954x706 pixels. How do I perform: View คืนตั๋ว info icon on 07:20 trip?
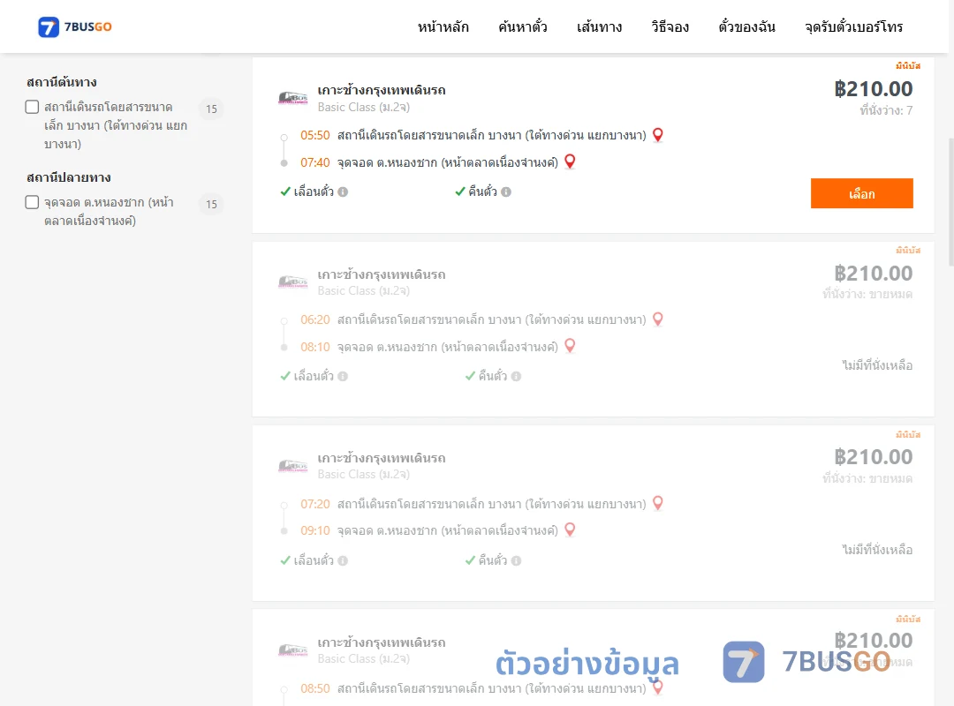point(516,560)
